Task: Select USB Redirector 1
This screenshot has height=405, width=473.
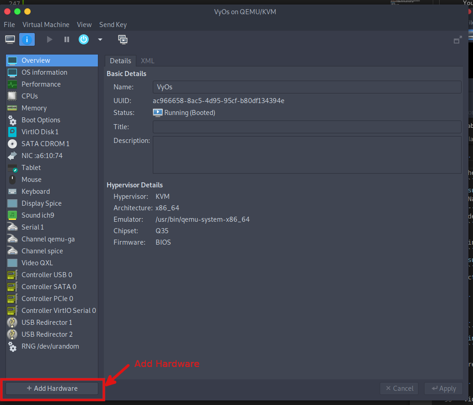Action: pos(52,323)
